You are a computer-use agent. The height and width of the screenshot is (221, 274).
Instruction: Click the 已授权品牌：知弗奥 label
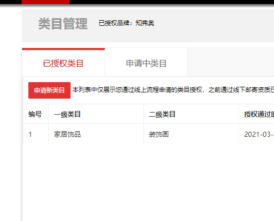pyautogui.click(x=126, y=23)
